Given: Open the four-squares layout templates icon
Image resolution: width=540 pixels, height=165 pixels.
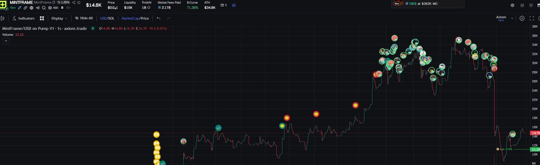Looking at the screenshot, I should [42, 18].
